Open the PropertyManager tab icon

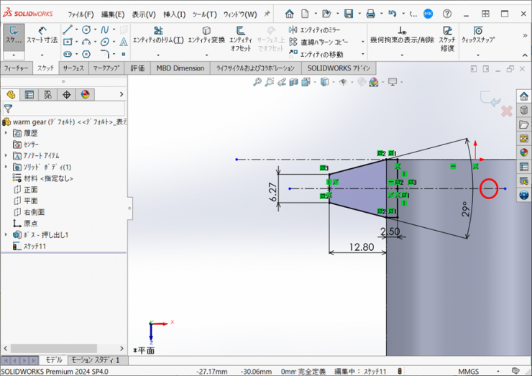(x=29, y=95)
